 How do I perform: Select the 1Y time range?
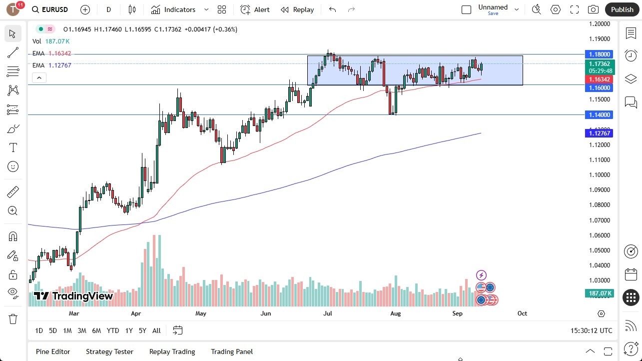128,330
